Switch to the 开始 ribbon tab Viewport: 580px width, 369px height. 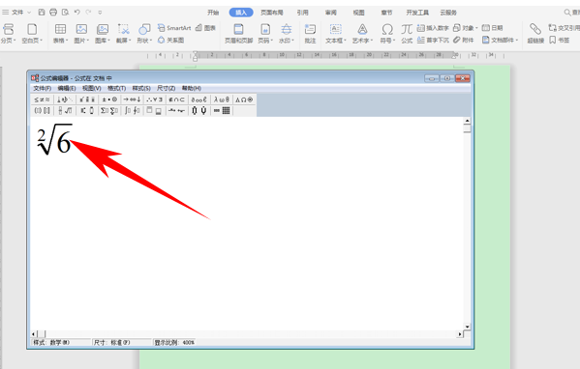213,13
